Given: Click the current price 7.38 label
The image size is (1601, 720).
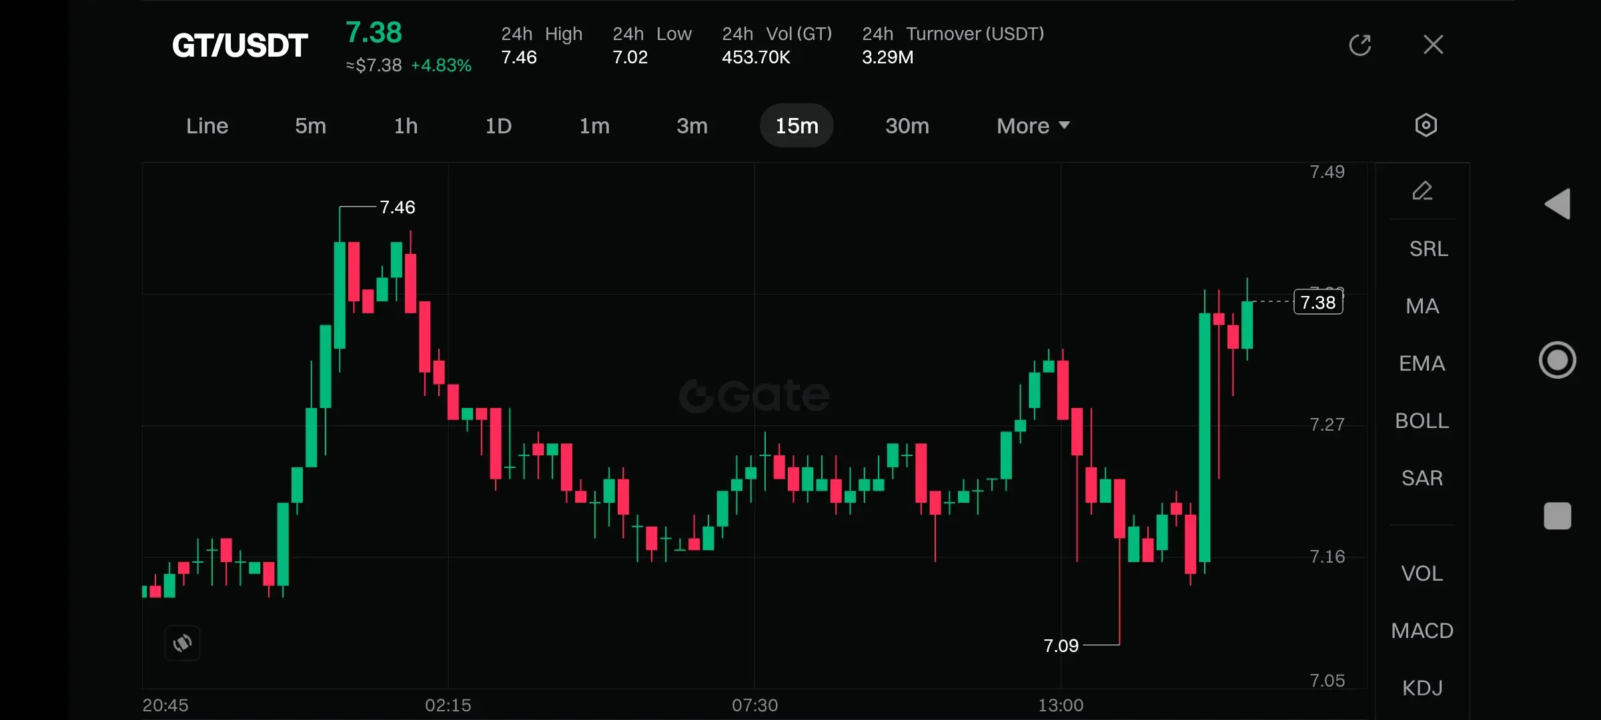Looking at the screenshot, I should (x=1318, y=302).
